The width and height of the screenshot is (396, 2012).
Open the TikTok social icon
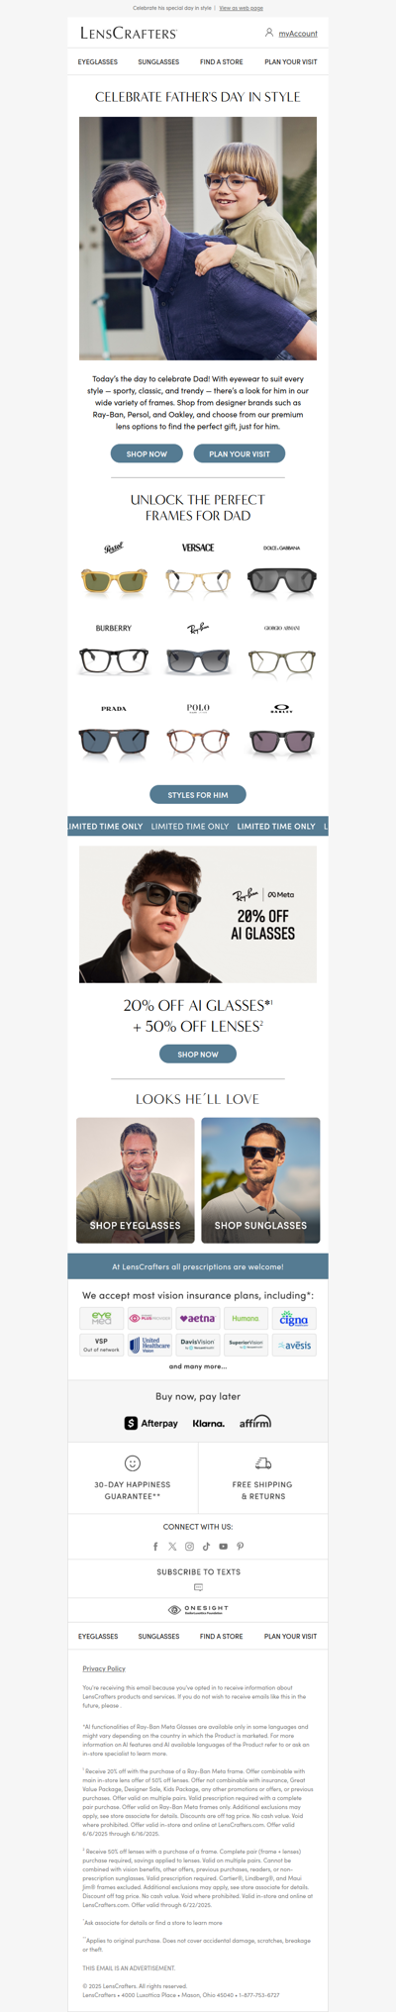[206, 1546]
